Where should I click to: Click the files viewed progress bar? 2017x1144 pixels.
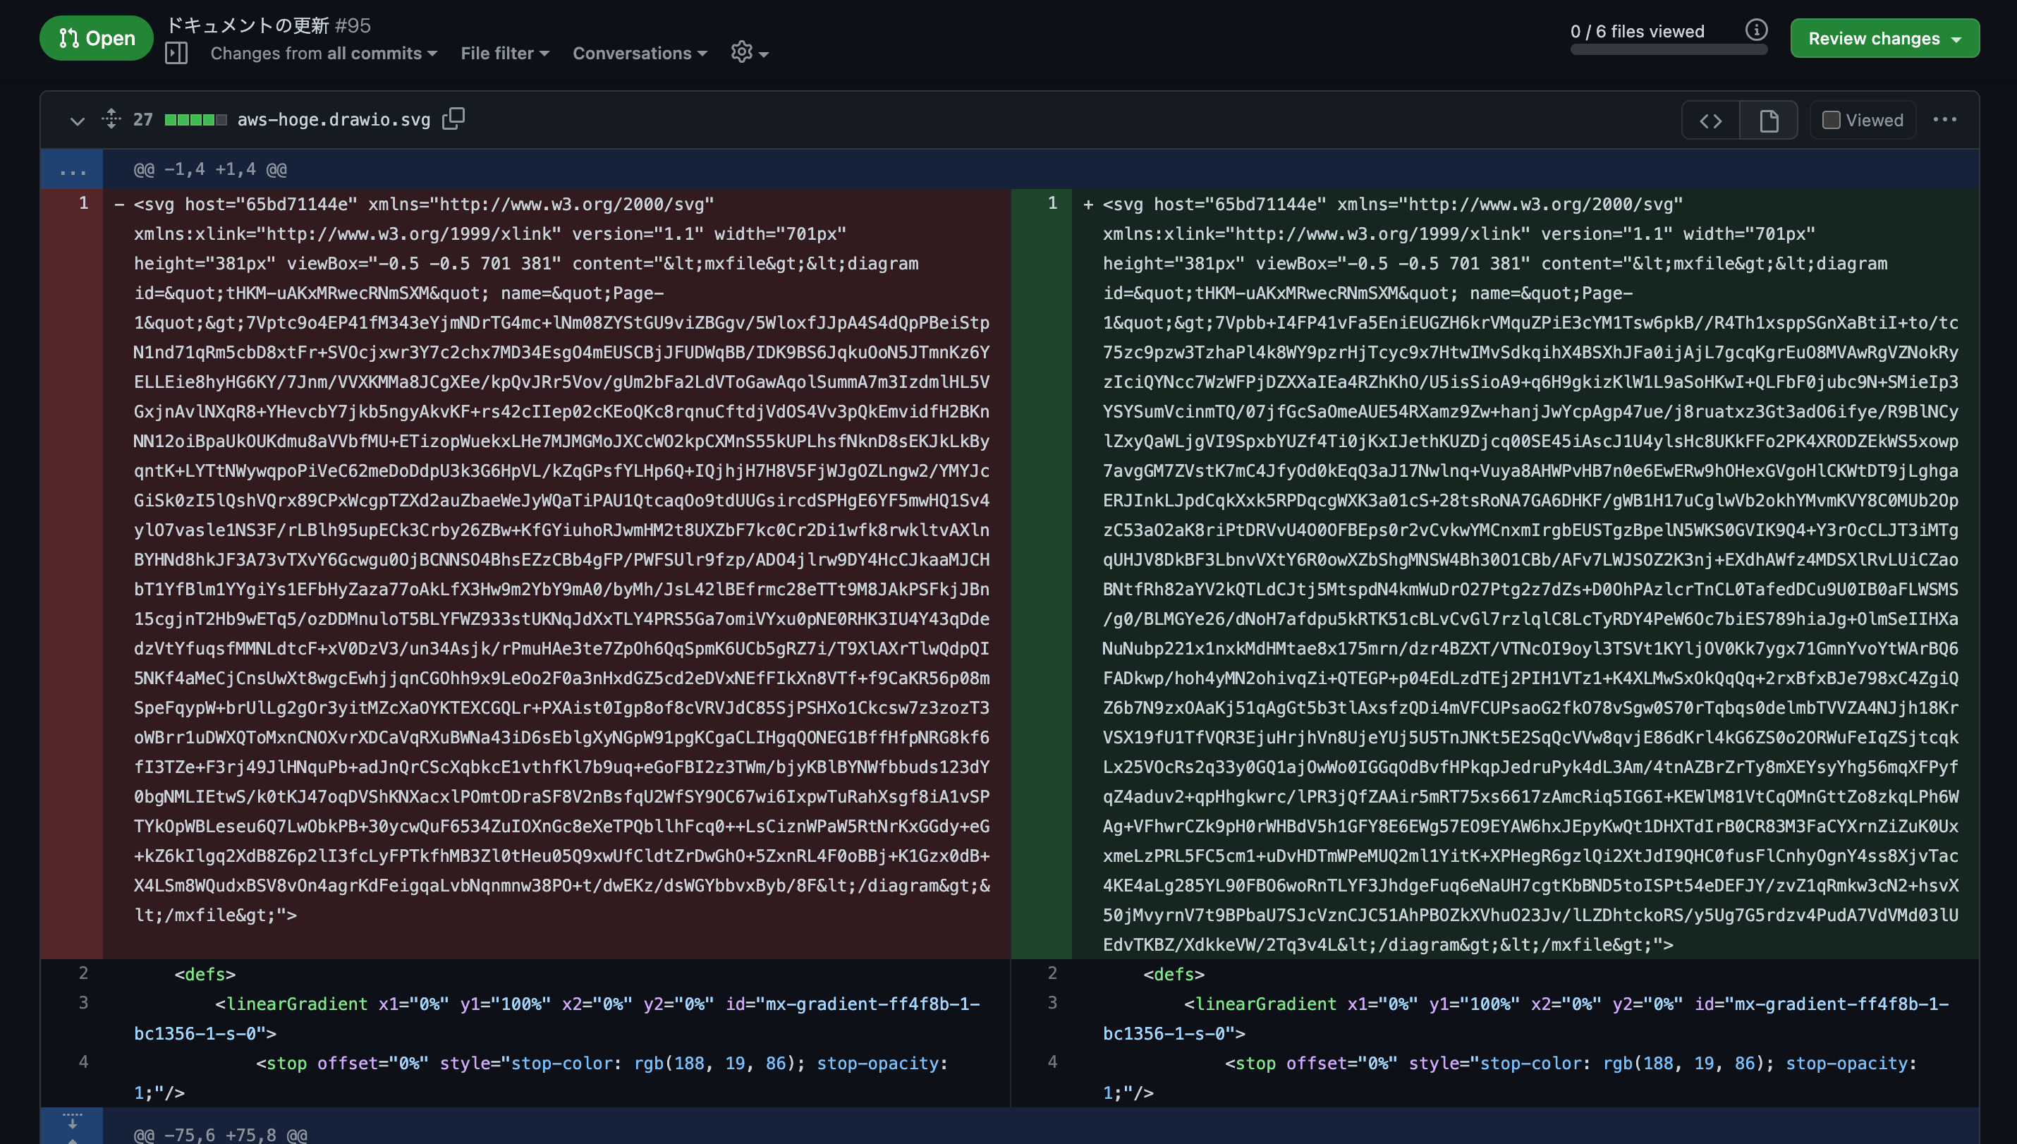1669,49
